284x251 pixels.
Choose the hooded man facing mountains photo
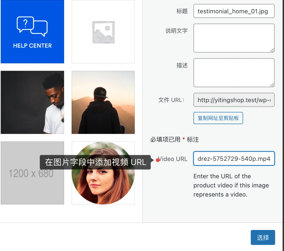(x=103, y=102)
